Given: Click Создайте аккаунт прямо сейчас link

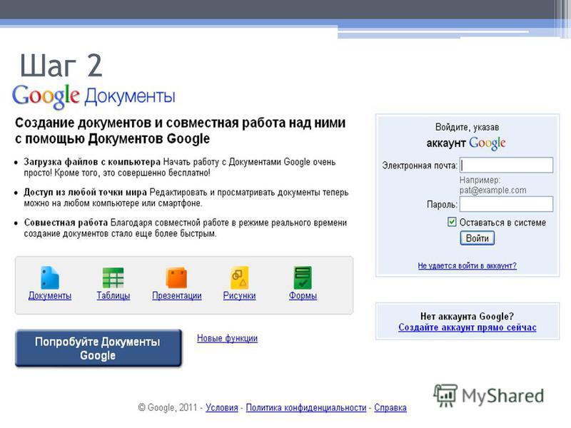Looking at the screenshot, I should coord(468,327).
